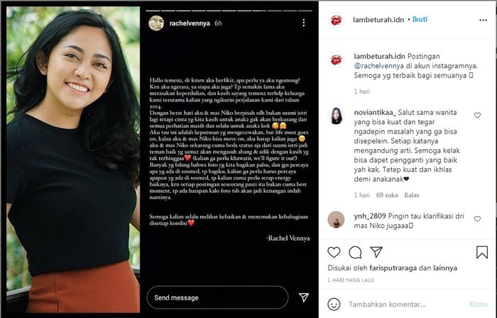Open the @rachelvennya mention link
Screen dimensions: 497x318
[x=378, y=66]
